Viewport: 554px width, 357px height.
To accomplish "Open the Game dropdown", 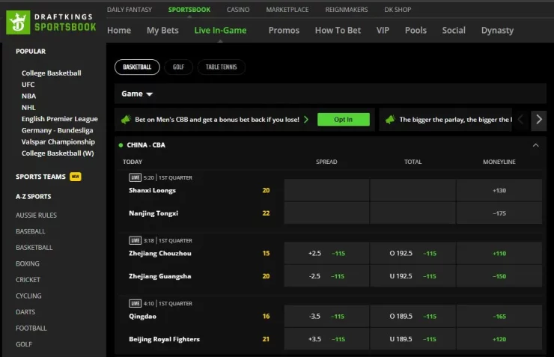I will pyautogui.click(x=137, y=94).
